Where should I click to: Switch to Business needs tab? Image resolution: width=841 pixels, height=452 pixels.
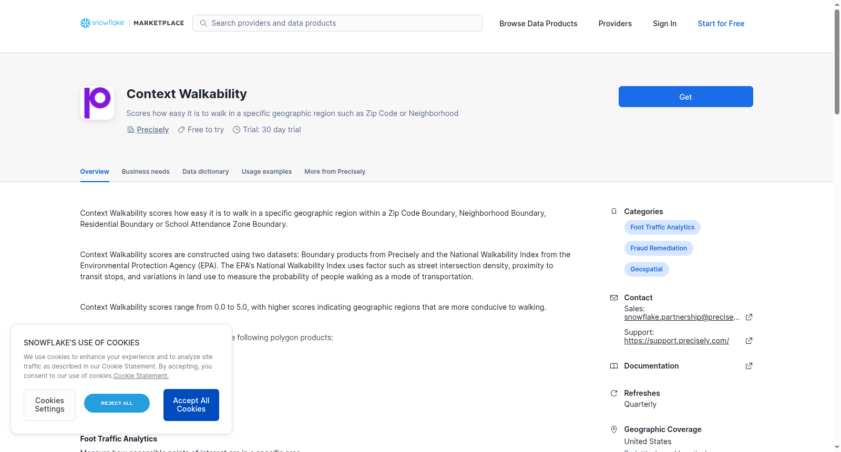(146, 172)
